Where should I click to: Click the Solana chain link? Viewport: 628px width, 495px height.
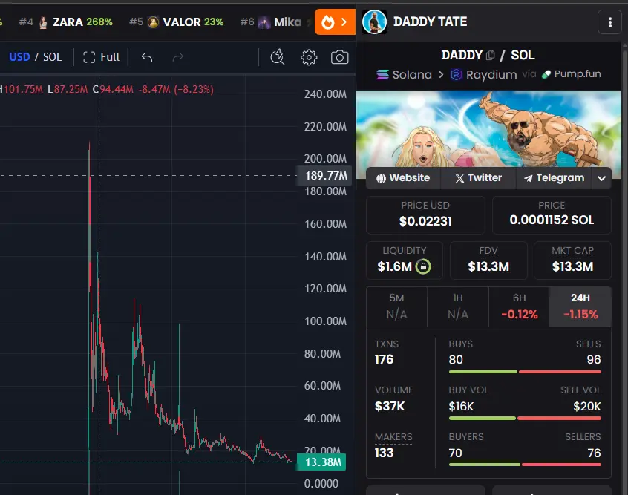404,75
